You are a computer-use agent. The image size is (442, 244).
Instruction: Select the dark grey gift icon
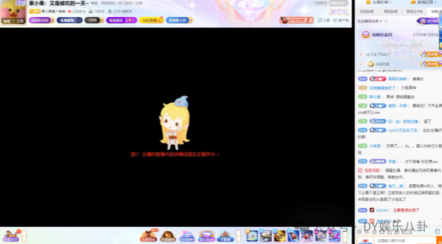point(266,235)
